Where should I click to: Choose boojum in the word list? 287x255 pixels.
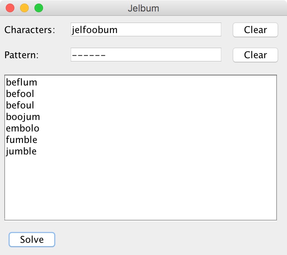[x=23, y=117]
